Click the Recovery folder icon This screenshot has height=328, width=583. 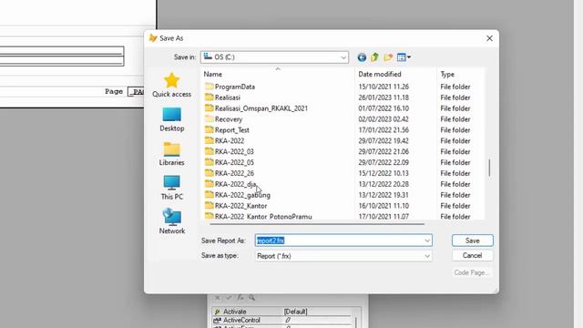click(x=209, y=118)
